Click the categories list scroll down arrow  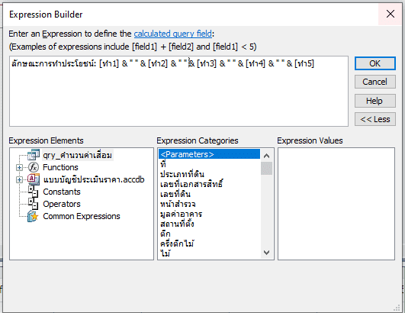click(266, 253)
